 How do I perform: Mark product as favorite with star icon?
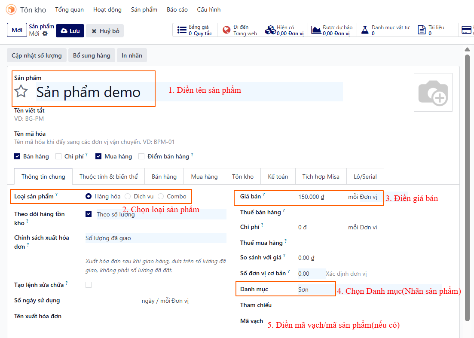pos(21,91)
